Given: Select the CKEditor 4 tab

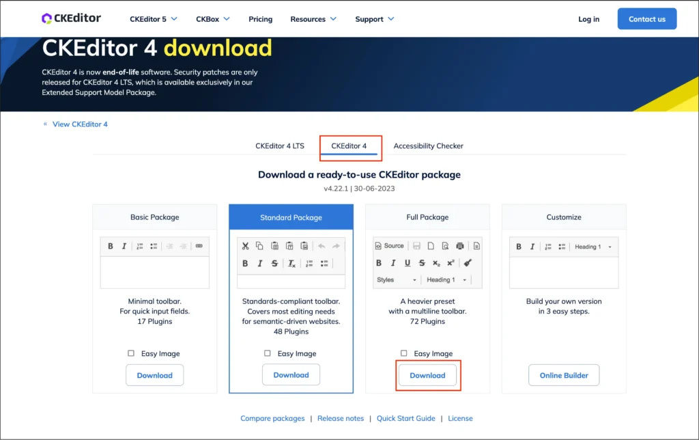Looking at the screenshot, I should point(349,146).
